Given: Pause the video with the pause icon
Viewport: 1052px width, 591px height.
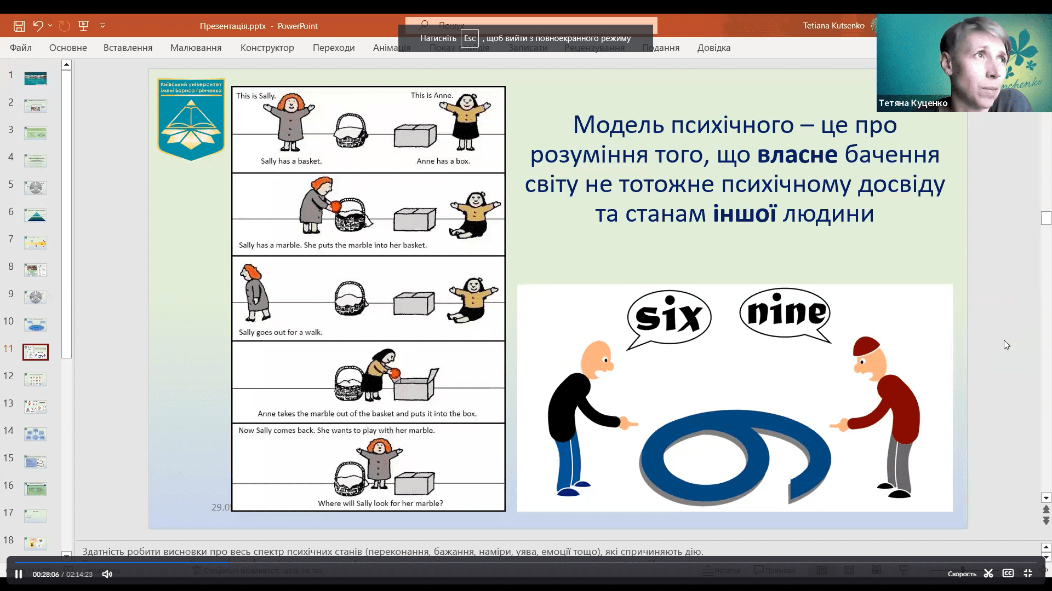Looking at the screenshot, I should (x=18, y=573).
